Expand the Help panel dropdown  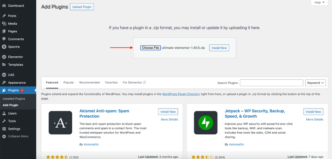(319, 3)
